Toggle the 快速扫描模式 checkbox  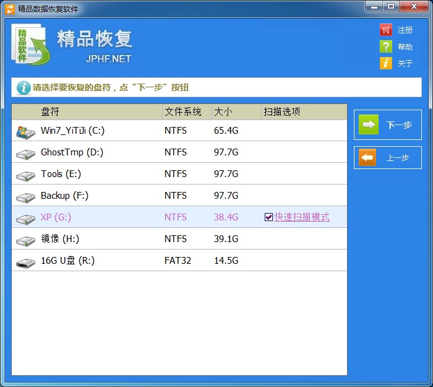(x=268, y=217)
